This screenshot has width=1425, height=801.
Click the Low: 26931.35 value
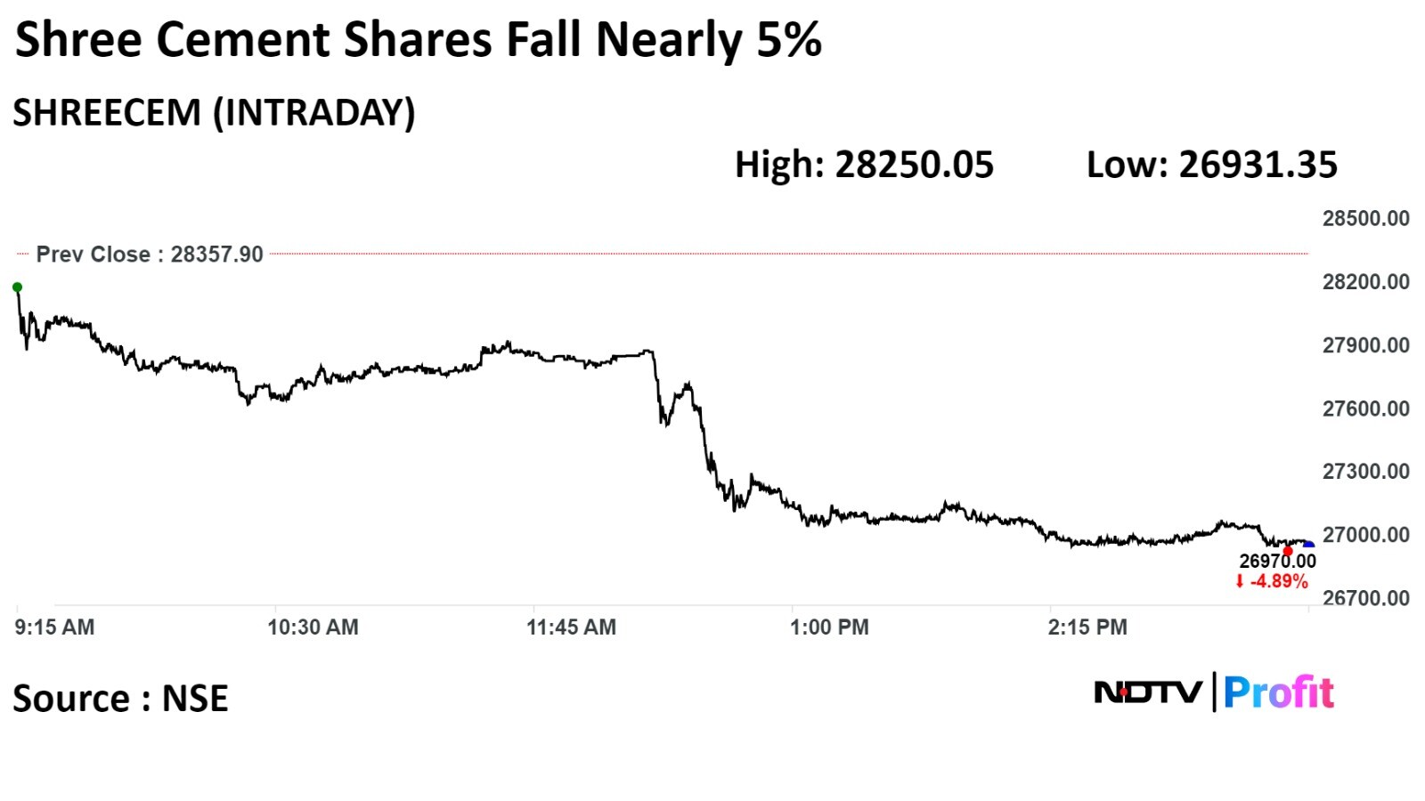click(1211, 166)
